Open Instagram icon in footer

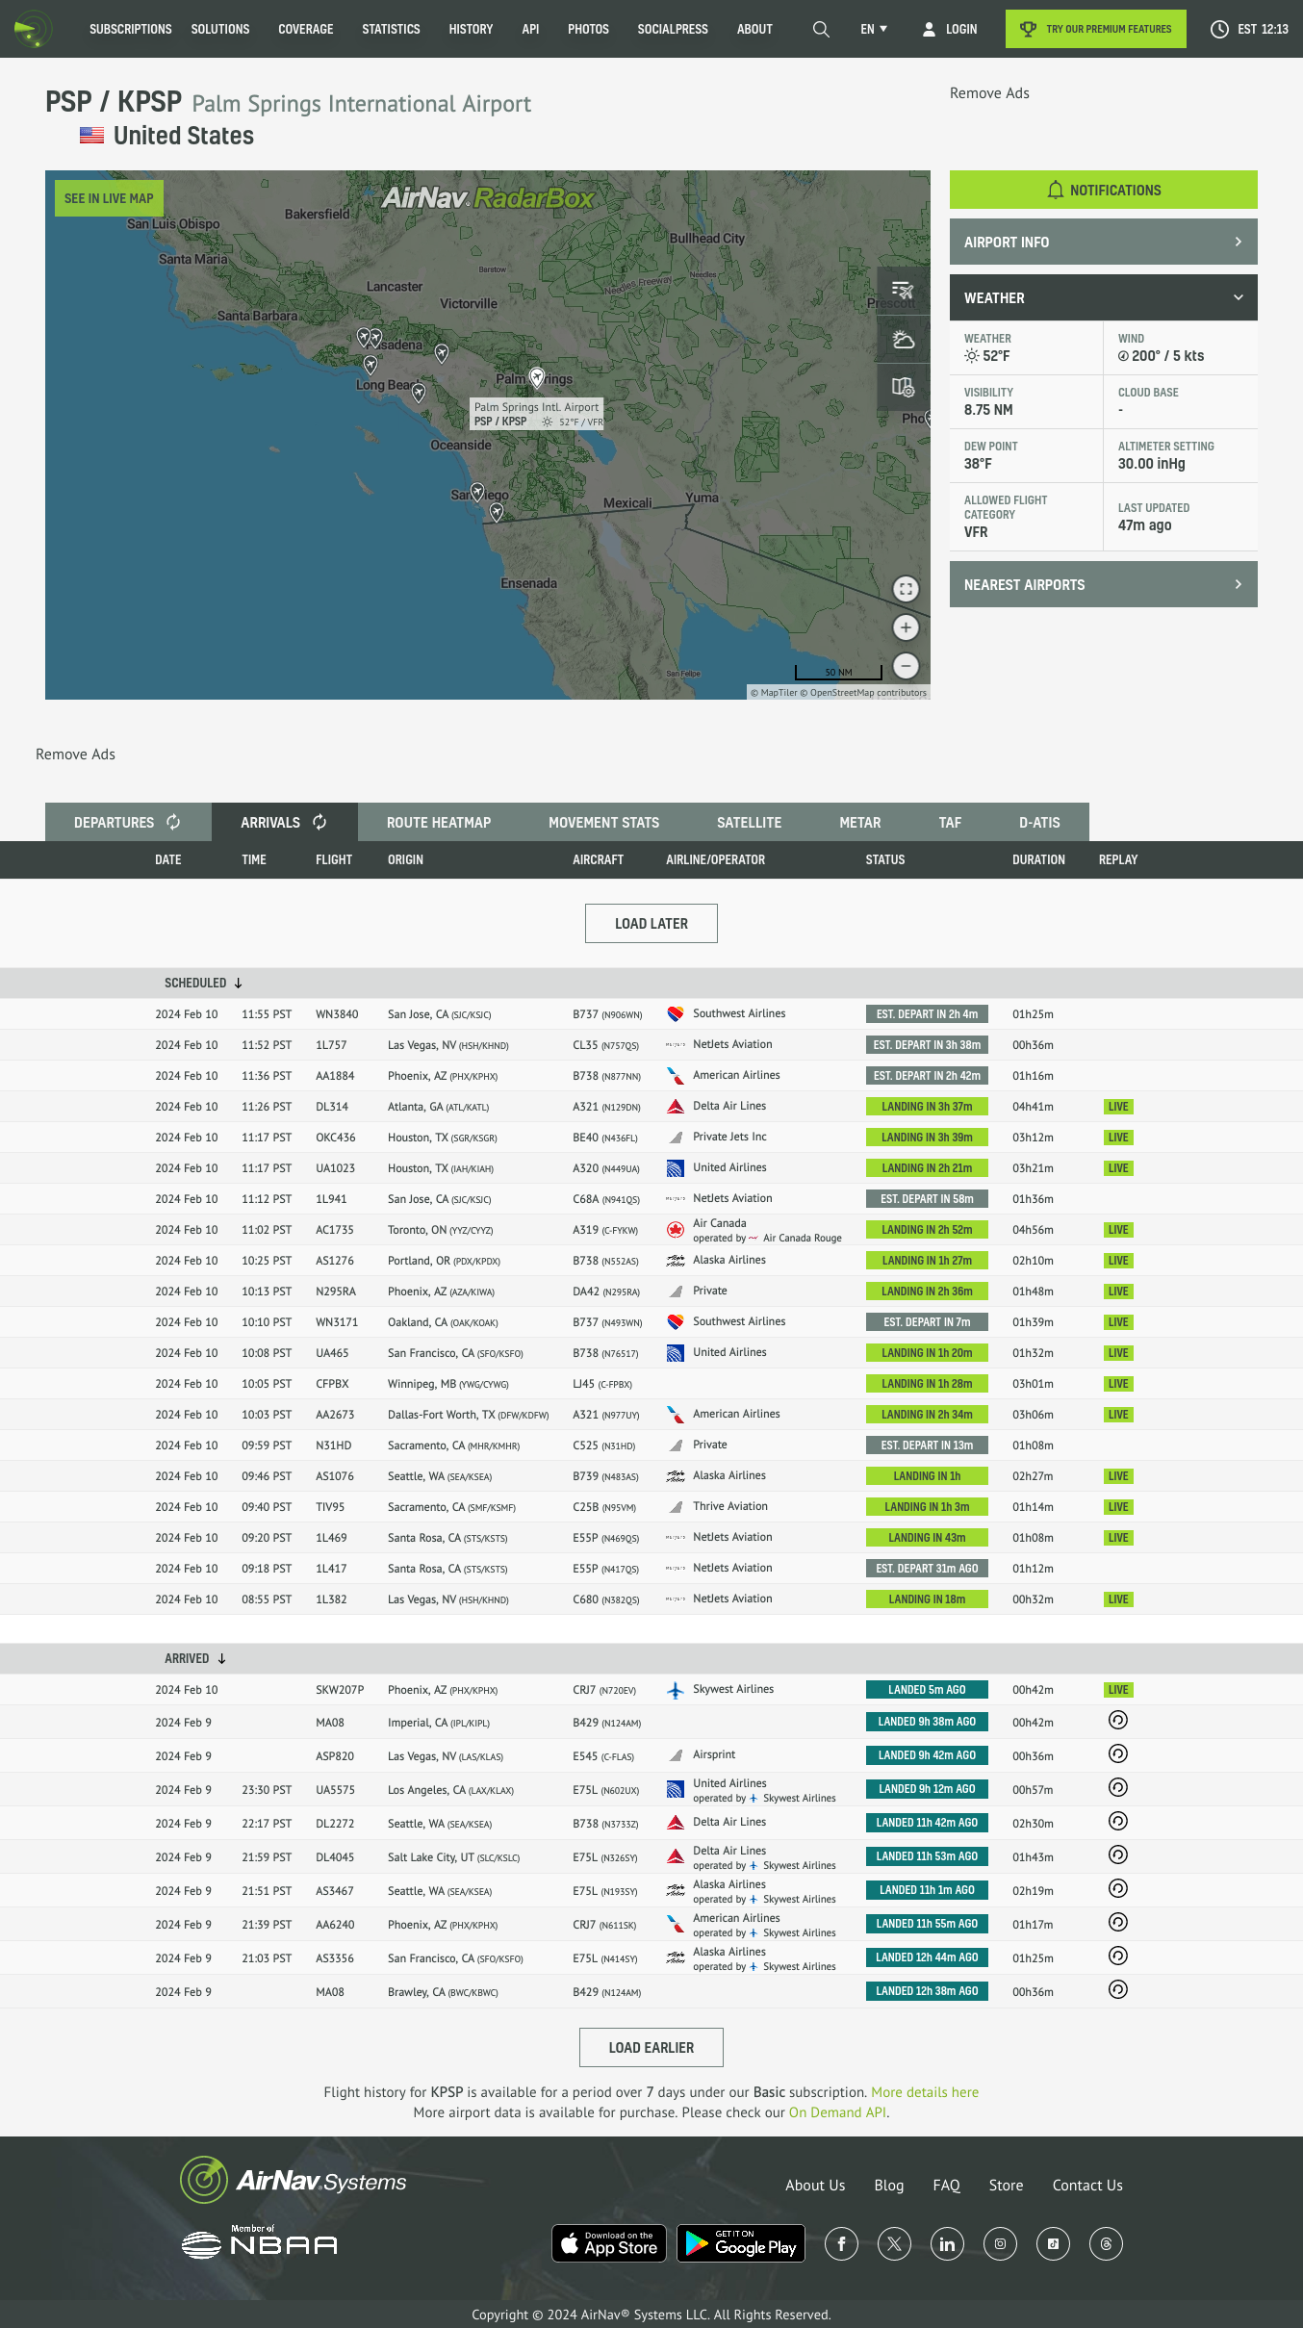1000,2244
